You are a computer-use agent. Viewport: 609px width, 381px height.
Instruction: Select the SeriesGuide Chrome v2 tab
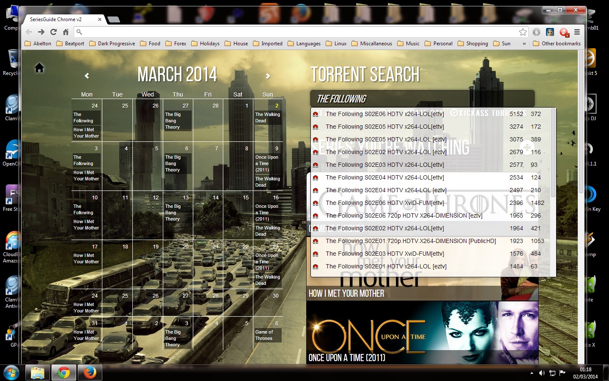point(59,19)
